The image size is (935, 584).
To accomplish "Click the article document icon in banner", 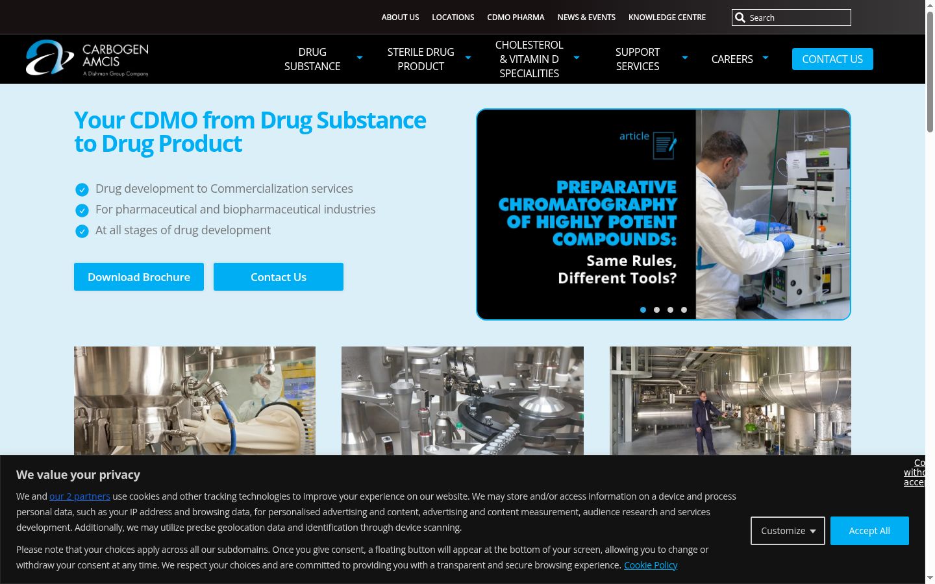I will [665, 145].
